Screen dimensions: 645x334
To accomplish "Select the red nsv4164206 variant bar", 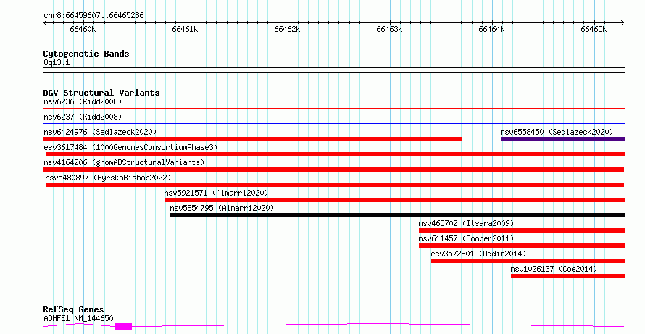I will (333, 170).
